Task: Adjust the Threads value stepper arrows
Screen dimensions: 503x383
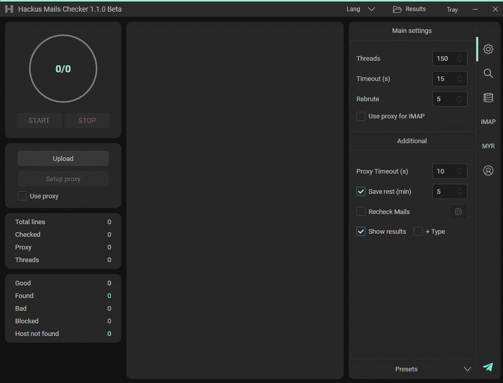Action: pos(460,59)
